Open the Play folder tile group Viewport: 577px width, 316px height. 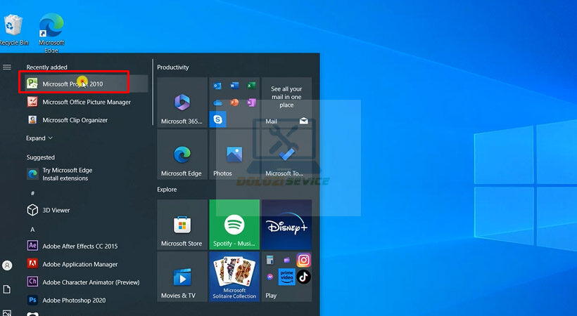286,277
